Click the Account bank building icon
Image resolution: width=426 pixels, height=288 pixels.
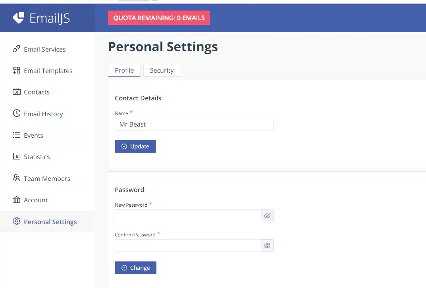17,200
